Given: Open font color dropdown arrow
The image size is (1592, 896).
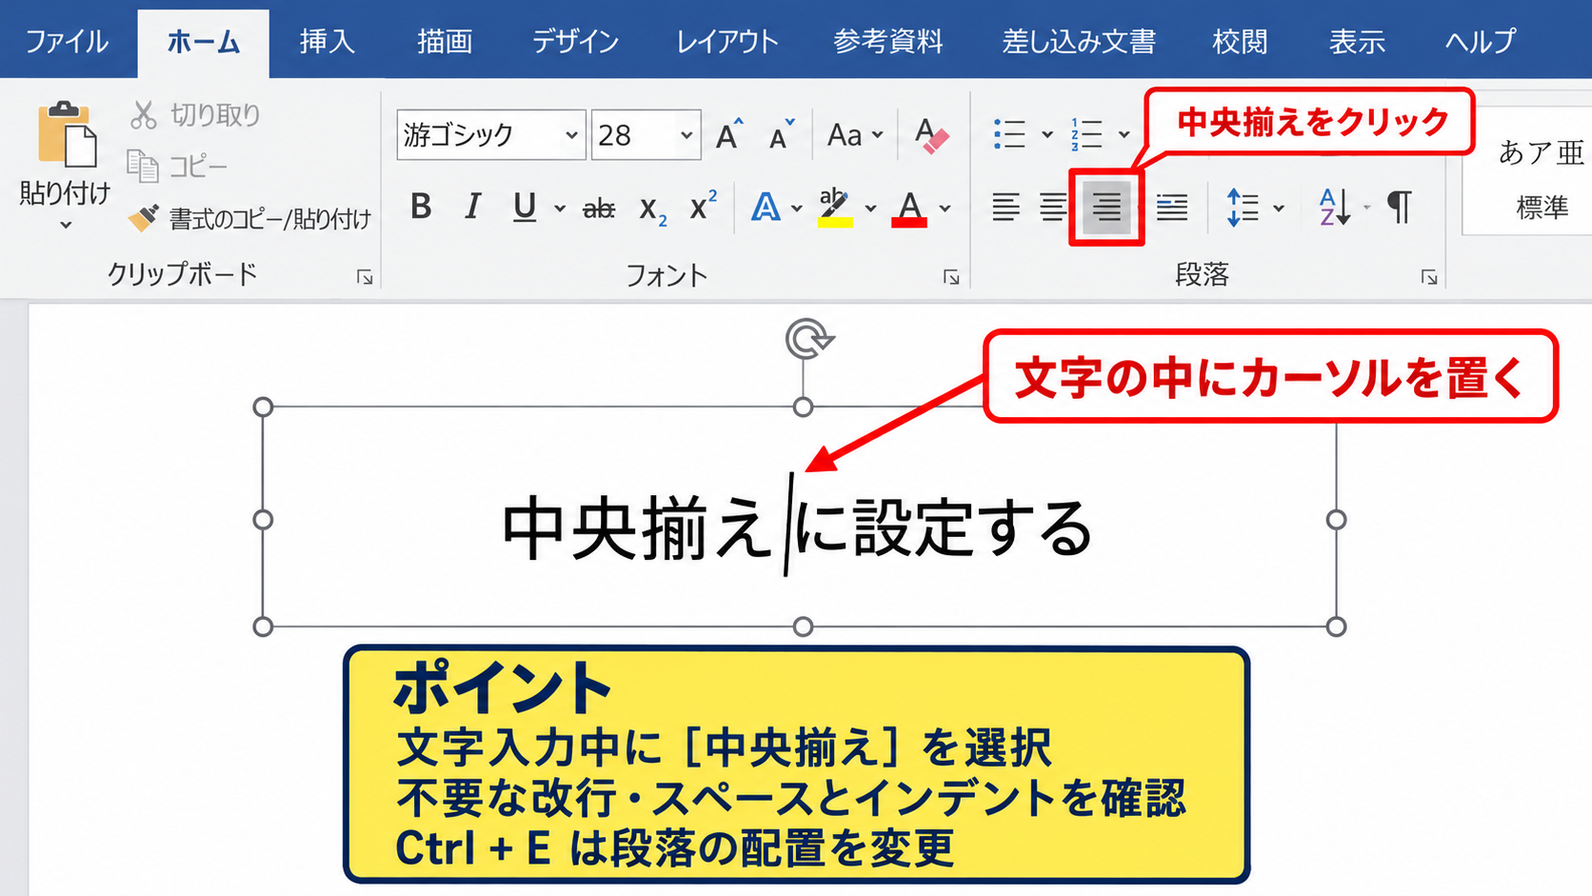Looking at the screenshot, I should point(945,209).
